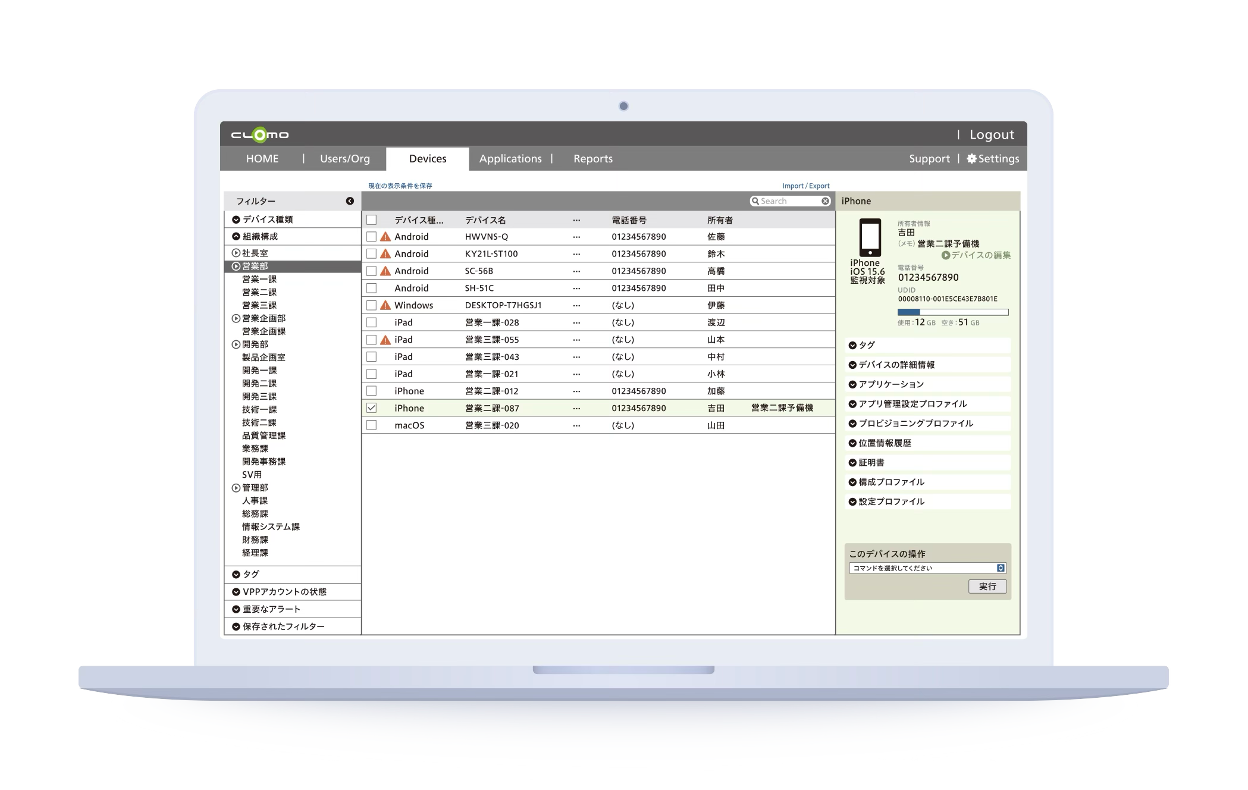
Task: Click the storage usage bar
Action: pos(952,312)
